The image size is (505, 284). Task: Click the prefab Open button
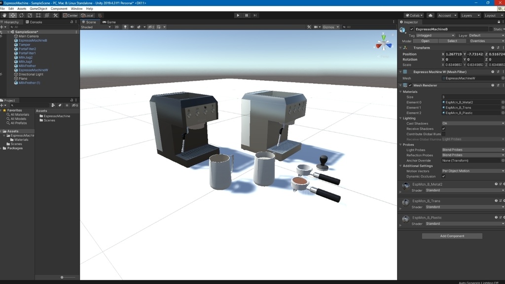(x=425, y=41)
